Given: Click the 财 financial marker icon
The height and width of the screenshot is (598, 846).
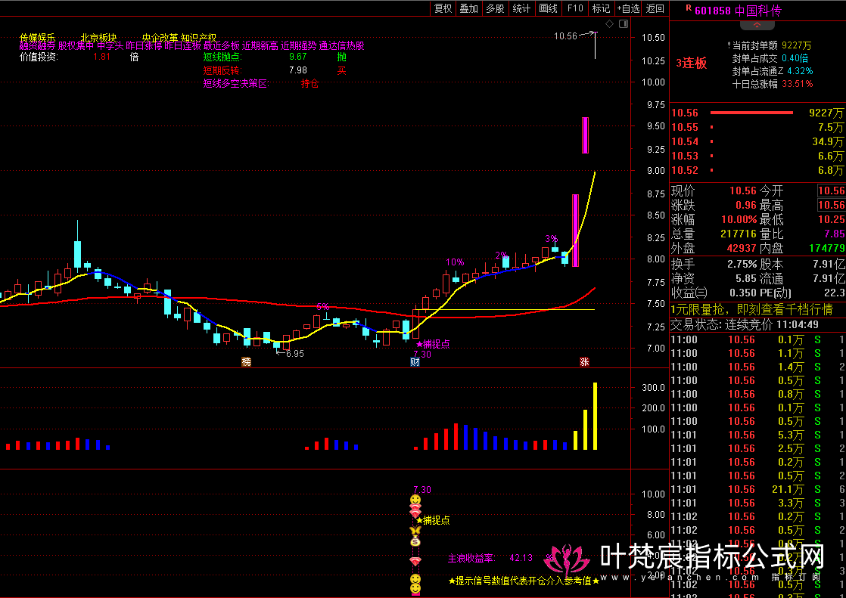Looking at the screenshot, I should (x=415, y=361).
